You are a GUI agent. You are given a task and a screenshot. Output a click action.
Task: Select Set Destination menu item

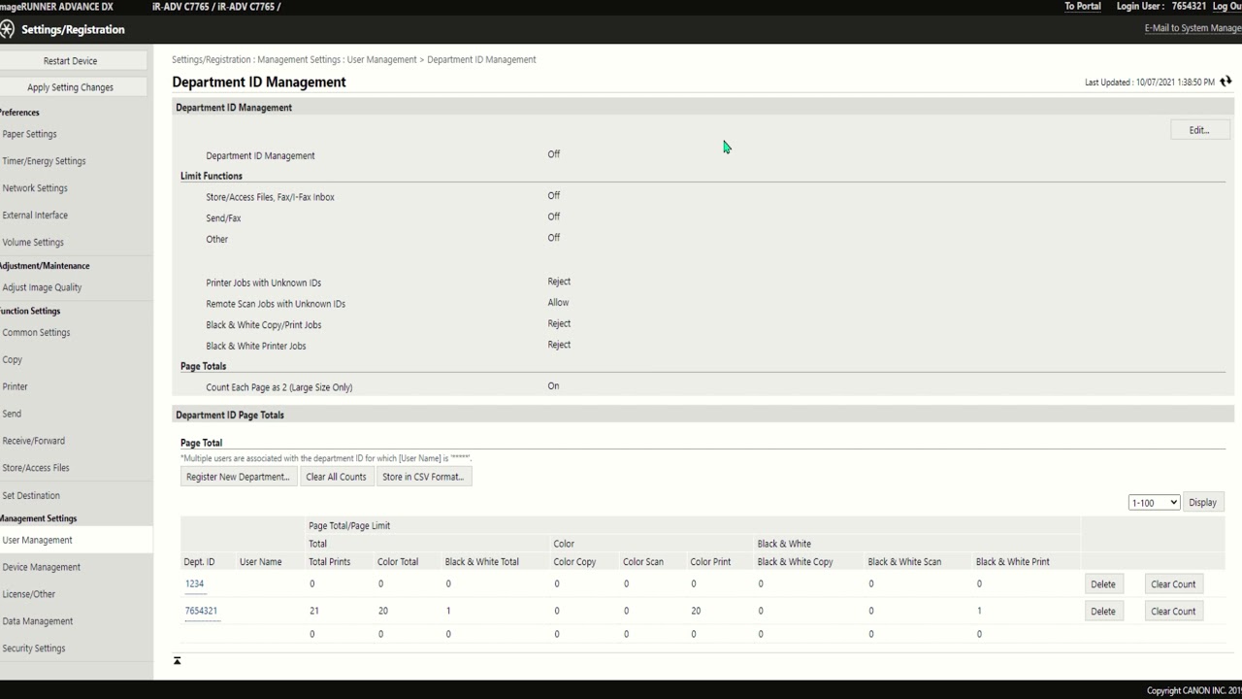click(31, 495)
